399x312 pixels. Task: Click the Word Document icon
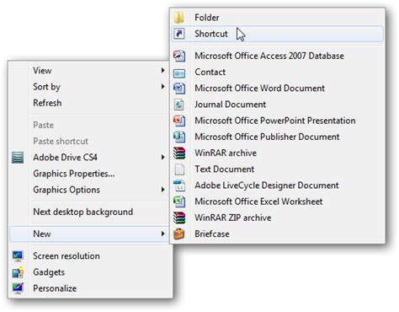point(179,89)
